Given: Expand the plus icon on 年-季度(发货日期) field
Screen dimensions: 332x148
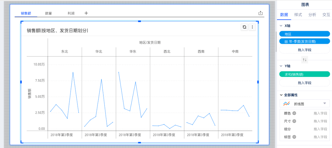Looking at the screenshot, I should [x=286, y=41].
